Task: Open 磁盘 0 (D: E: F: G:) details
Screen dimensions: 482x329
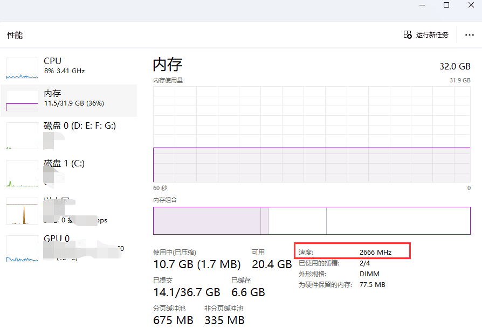Action: coord(79,125)
